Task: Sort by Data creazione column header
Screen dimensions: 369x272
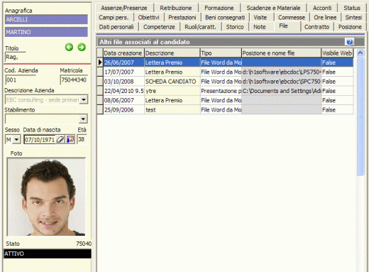Action: 123,53
